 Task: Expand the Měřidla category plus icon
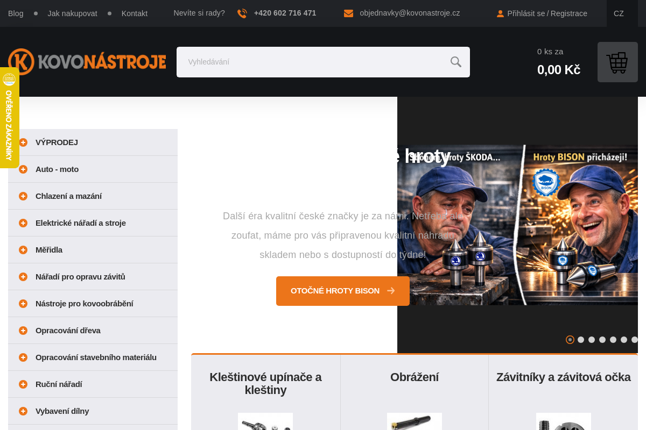(23, 250)
